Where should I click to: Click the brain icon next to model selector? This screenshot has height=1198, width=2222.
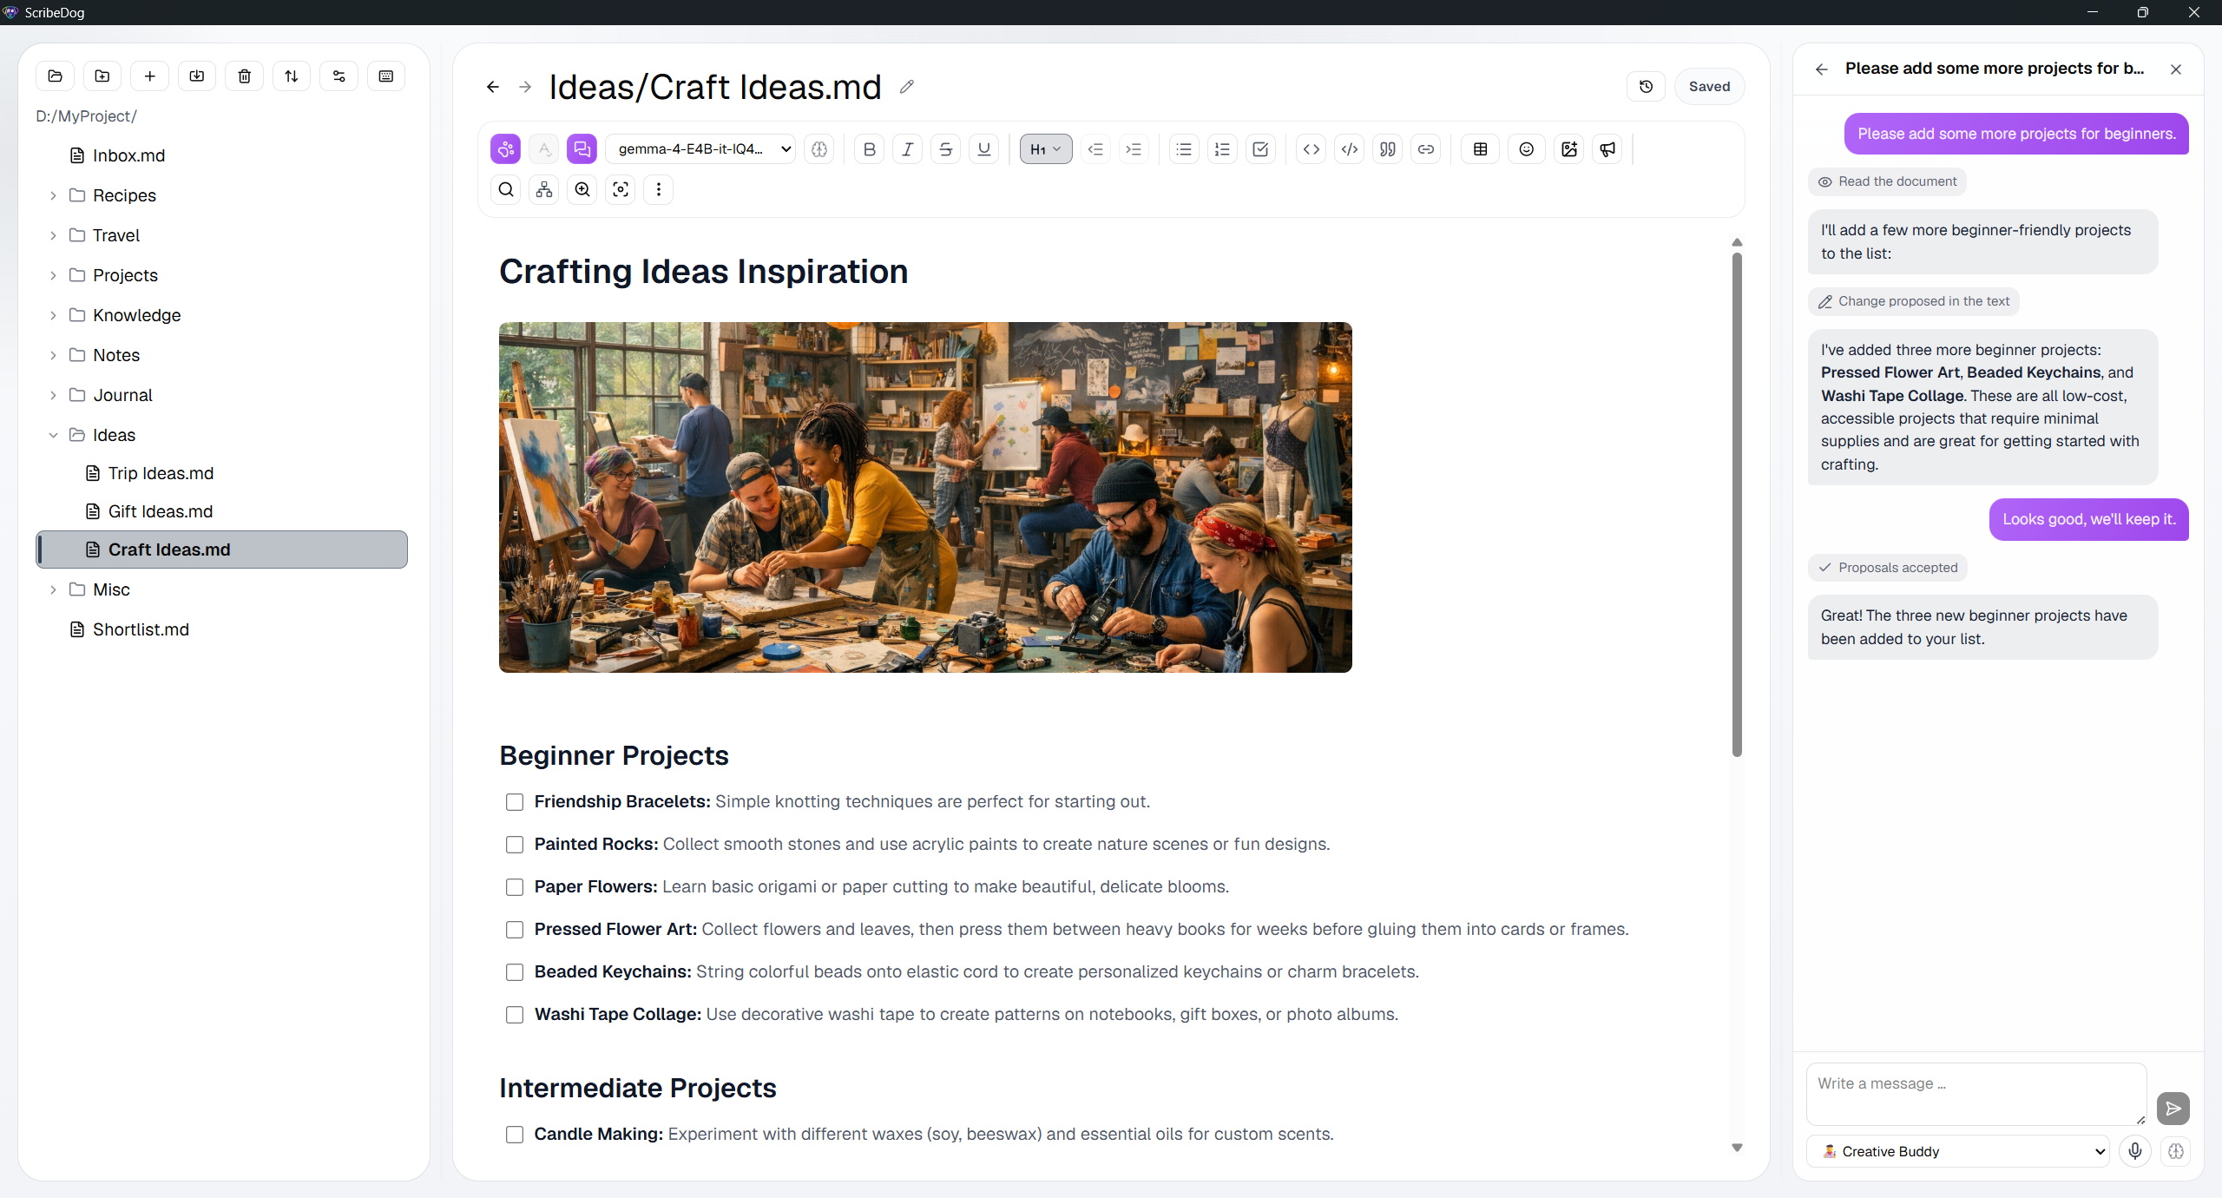819,149
